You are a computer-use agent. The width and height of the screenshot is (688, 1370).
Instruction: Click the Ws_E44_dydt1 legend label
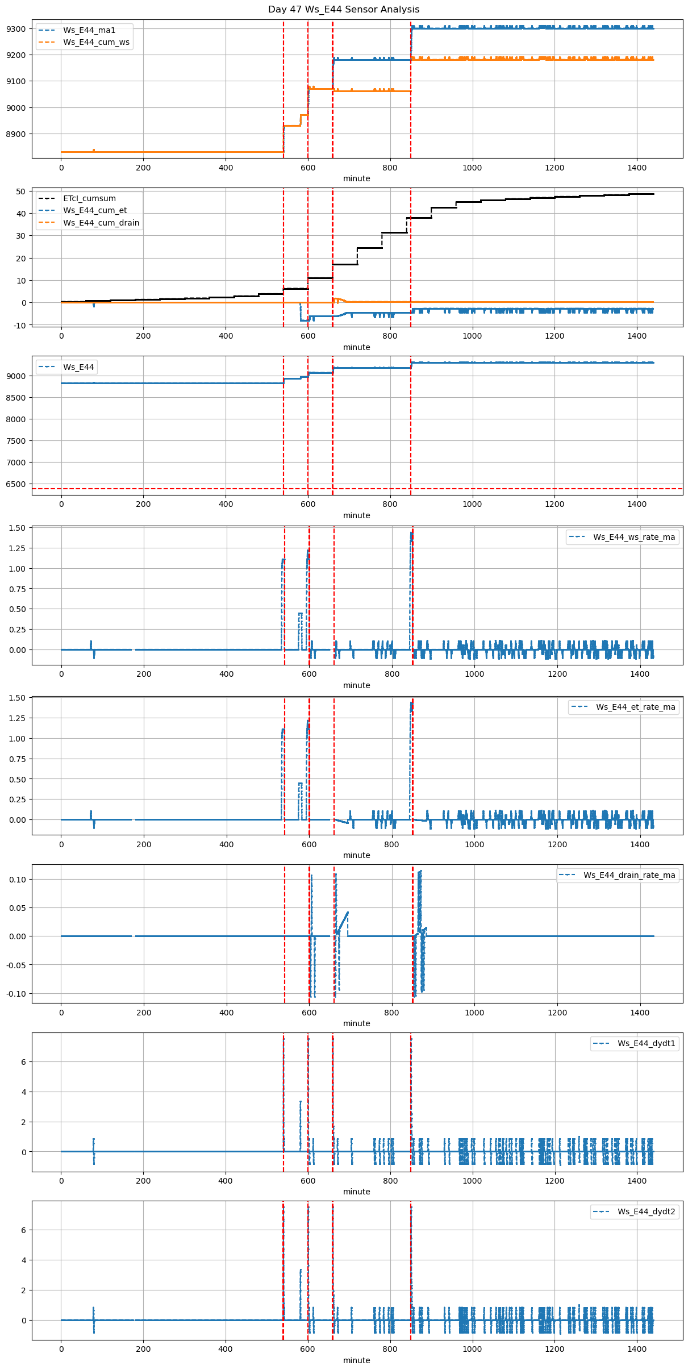coord(647,1044)
